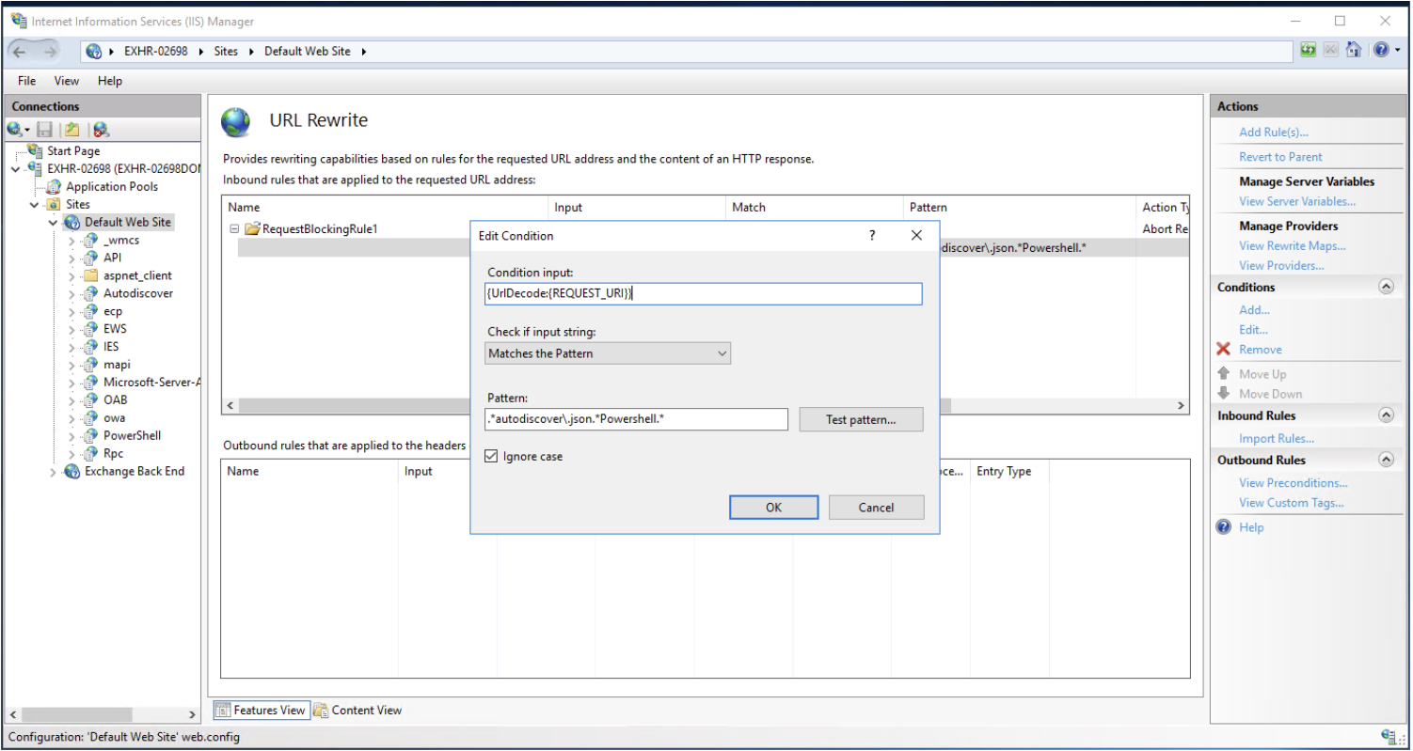This screenshot has width=1413, height=751.
Task: Expand the Exchange Back End node
Action: coord(54,472)
